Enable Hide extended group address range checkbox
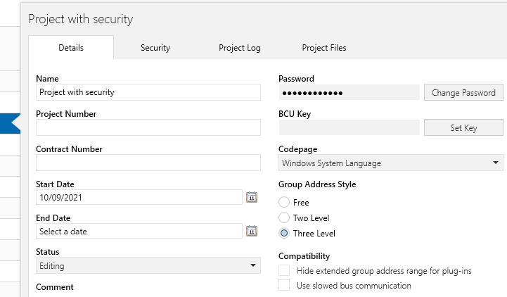This screenshot has width=507, height=297. coord(284,270)
